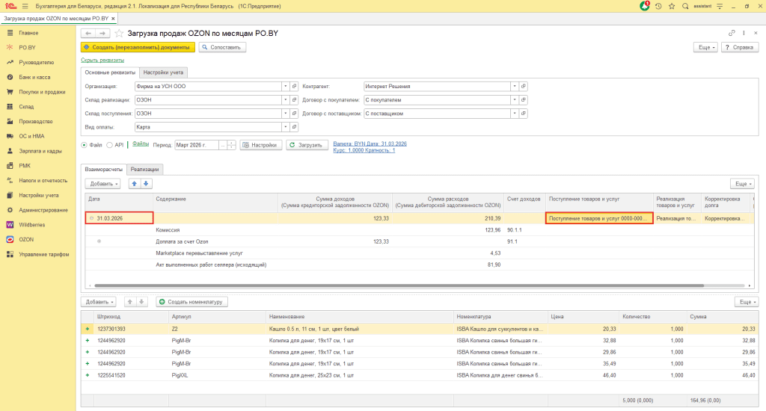Open OZON sidebar section
The image size is (766, 411).
(26, 239)
